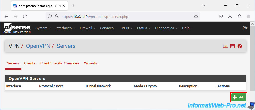Image resolution: width=255 pixels, height=110 pixels.
Task: Expand the VPN dropdown menu
Action: pos(127,28)
